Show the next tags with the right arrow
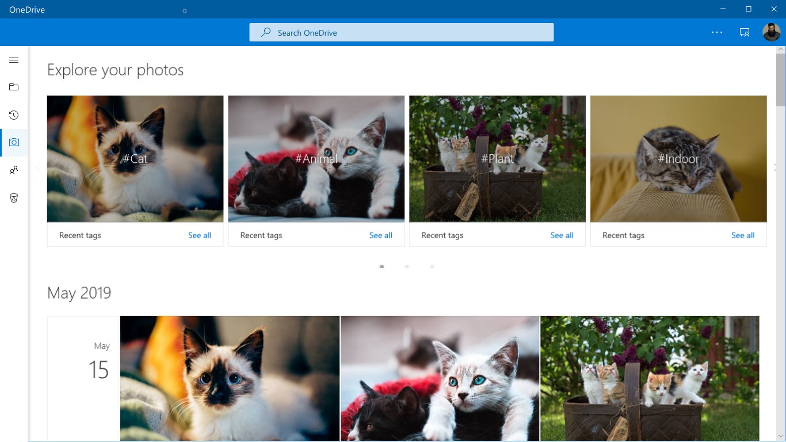 [x=775, y=167]
